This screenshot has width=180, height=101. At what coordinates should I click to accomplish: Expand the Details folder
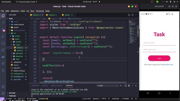pyautogui.click(x=12, y=42)
